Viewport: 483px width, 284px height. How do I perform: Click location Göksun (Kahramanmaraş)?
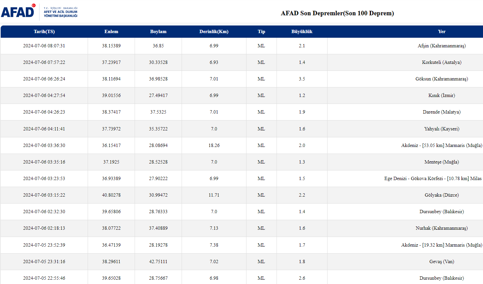pos(442,79)
